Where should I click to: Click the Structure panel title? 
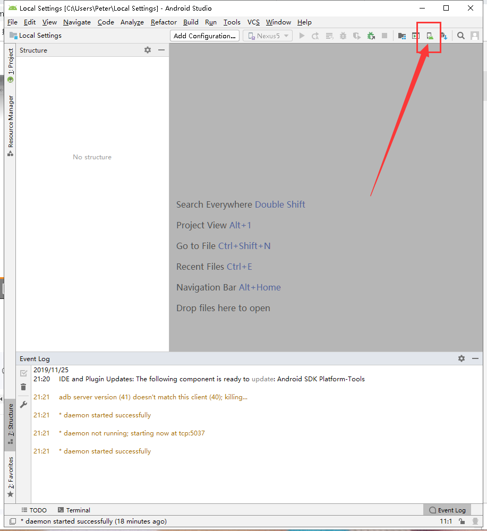[x=33, y=50]
